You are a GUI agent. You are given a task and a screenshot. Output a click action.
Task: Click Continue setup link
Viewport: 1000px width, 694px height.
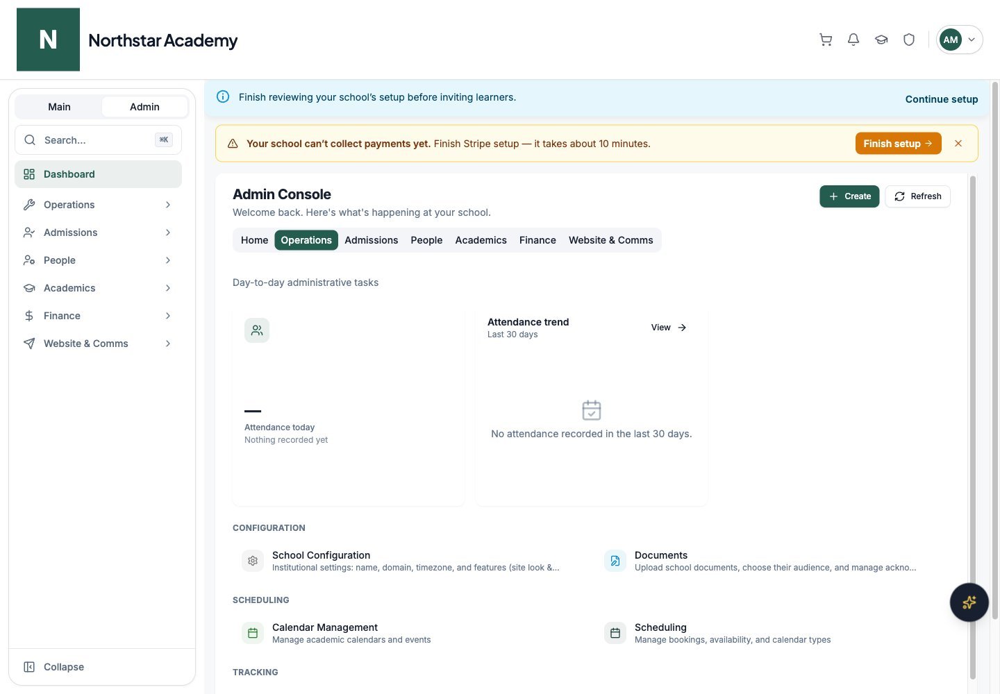coord(942,99)
